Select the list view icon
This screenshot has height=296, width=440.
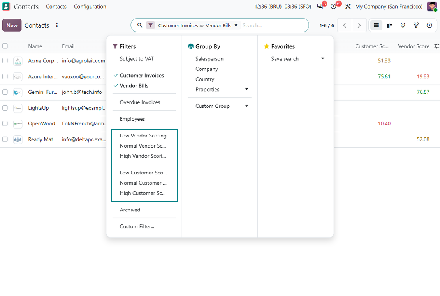tap(376, 26)
